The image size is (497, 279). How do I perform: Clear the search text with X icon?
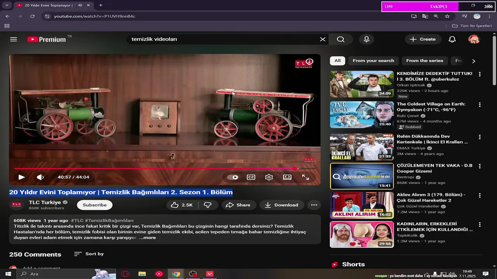323,39
